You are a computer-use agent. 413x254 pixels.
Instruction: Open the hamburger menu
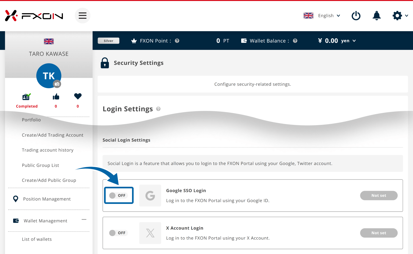pyautogui.click(x=83, y=16)
